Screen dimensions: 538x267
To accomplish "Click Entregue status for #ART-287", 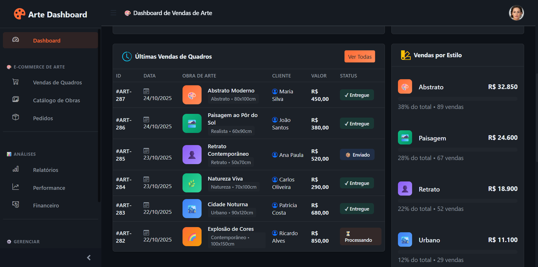I will click(357, 95).
